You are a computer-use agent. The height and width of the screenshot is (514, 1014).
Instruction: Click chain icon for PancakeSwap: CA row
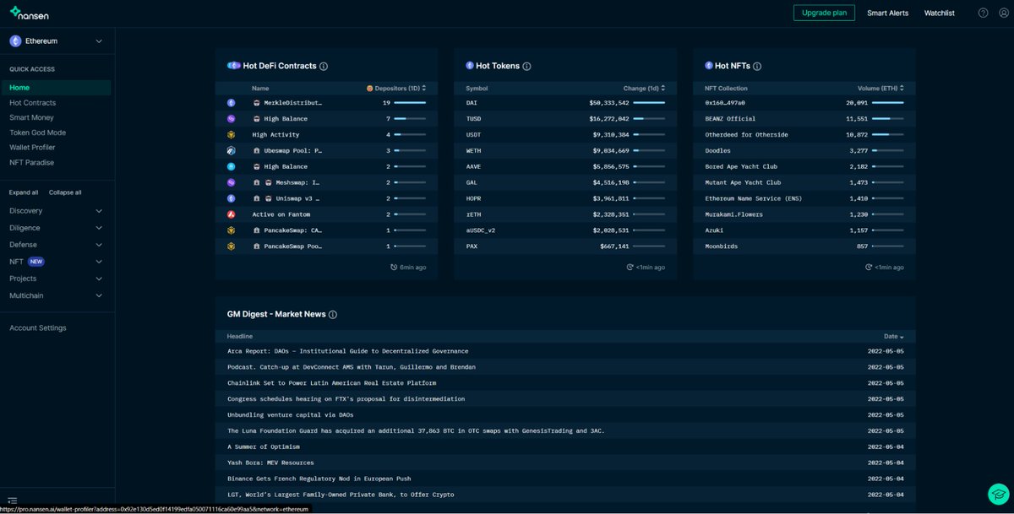231,230
